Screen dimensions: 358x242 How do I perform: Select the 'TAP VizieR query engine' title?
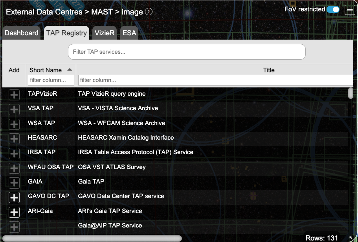(x=112, y=94)
